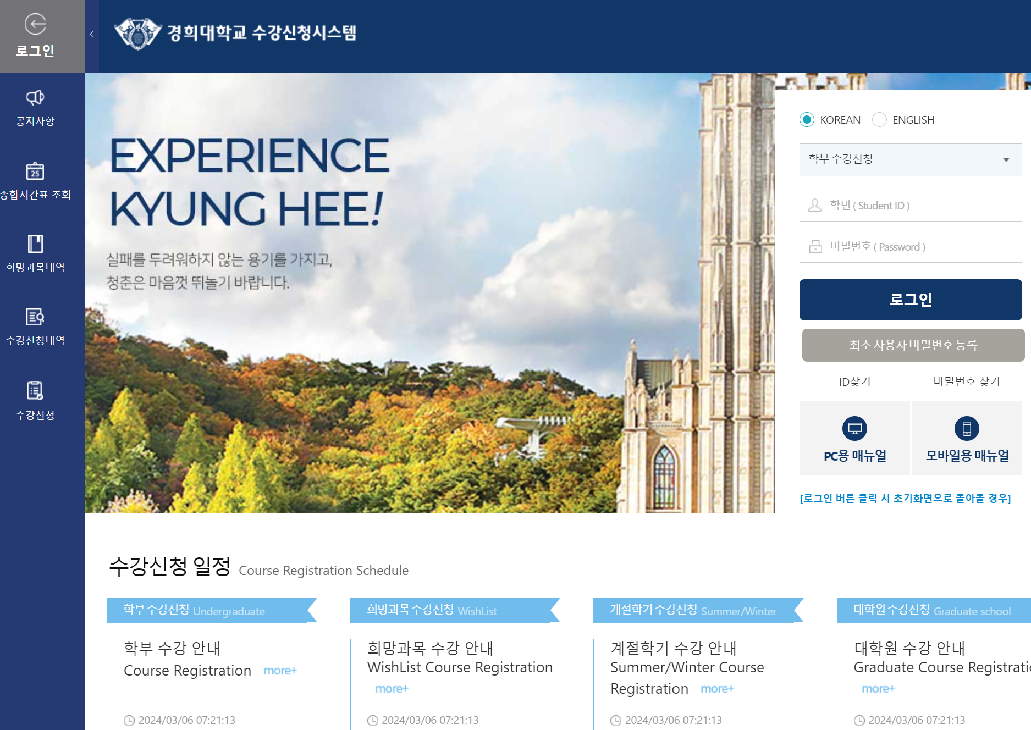Click the lock icon in Password field
1031x730 pixels.
[x=815, y=246]
